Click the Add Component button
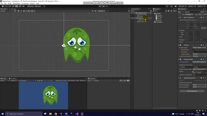This screenshot has height=116, width=207. tap(192, 91)
